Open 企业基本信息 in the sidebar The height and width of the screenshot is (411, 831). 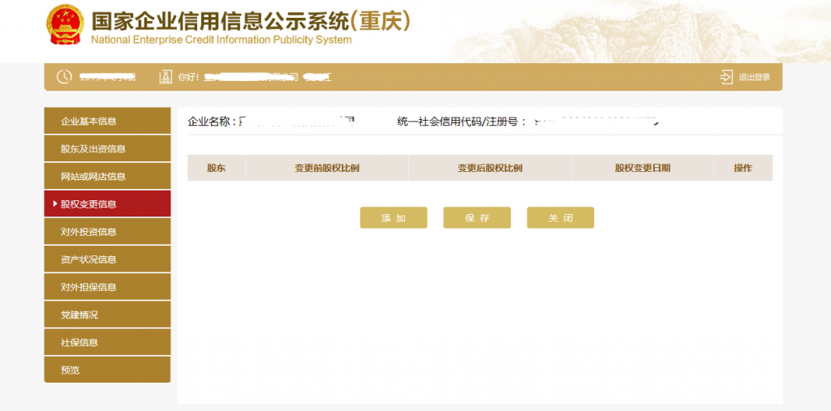108,122
